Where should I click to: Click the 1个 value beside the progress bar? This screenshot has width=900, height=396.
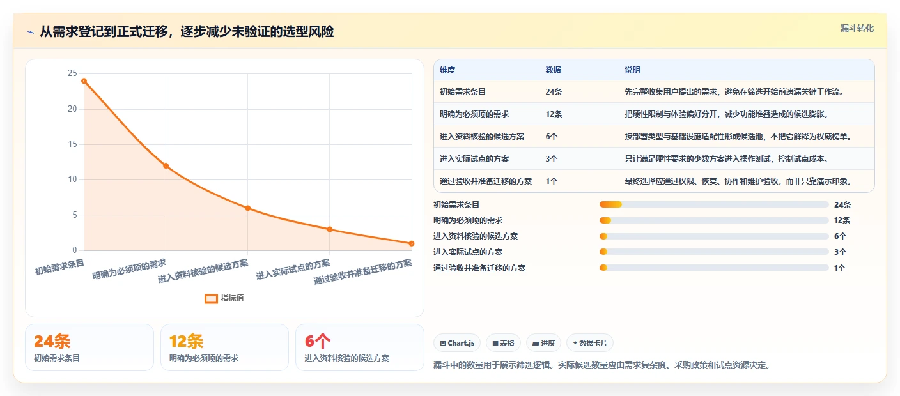tap(840, 268)
